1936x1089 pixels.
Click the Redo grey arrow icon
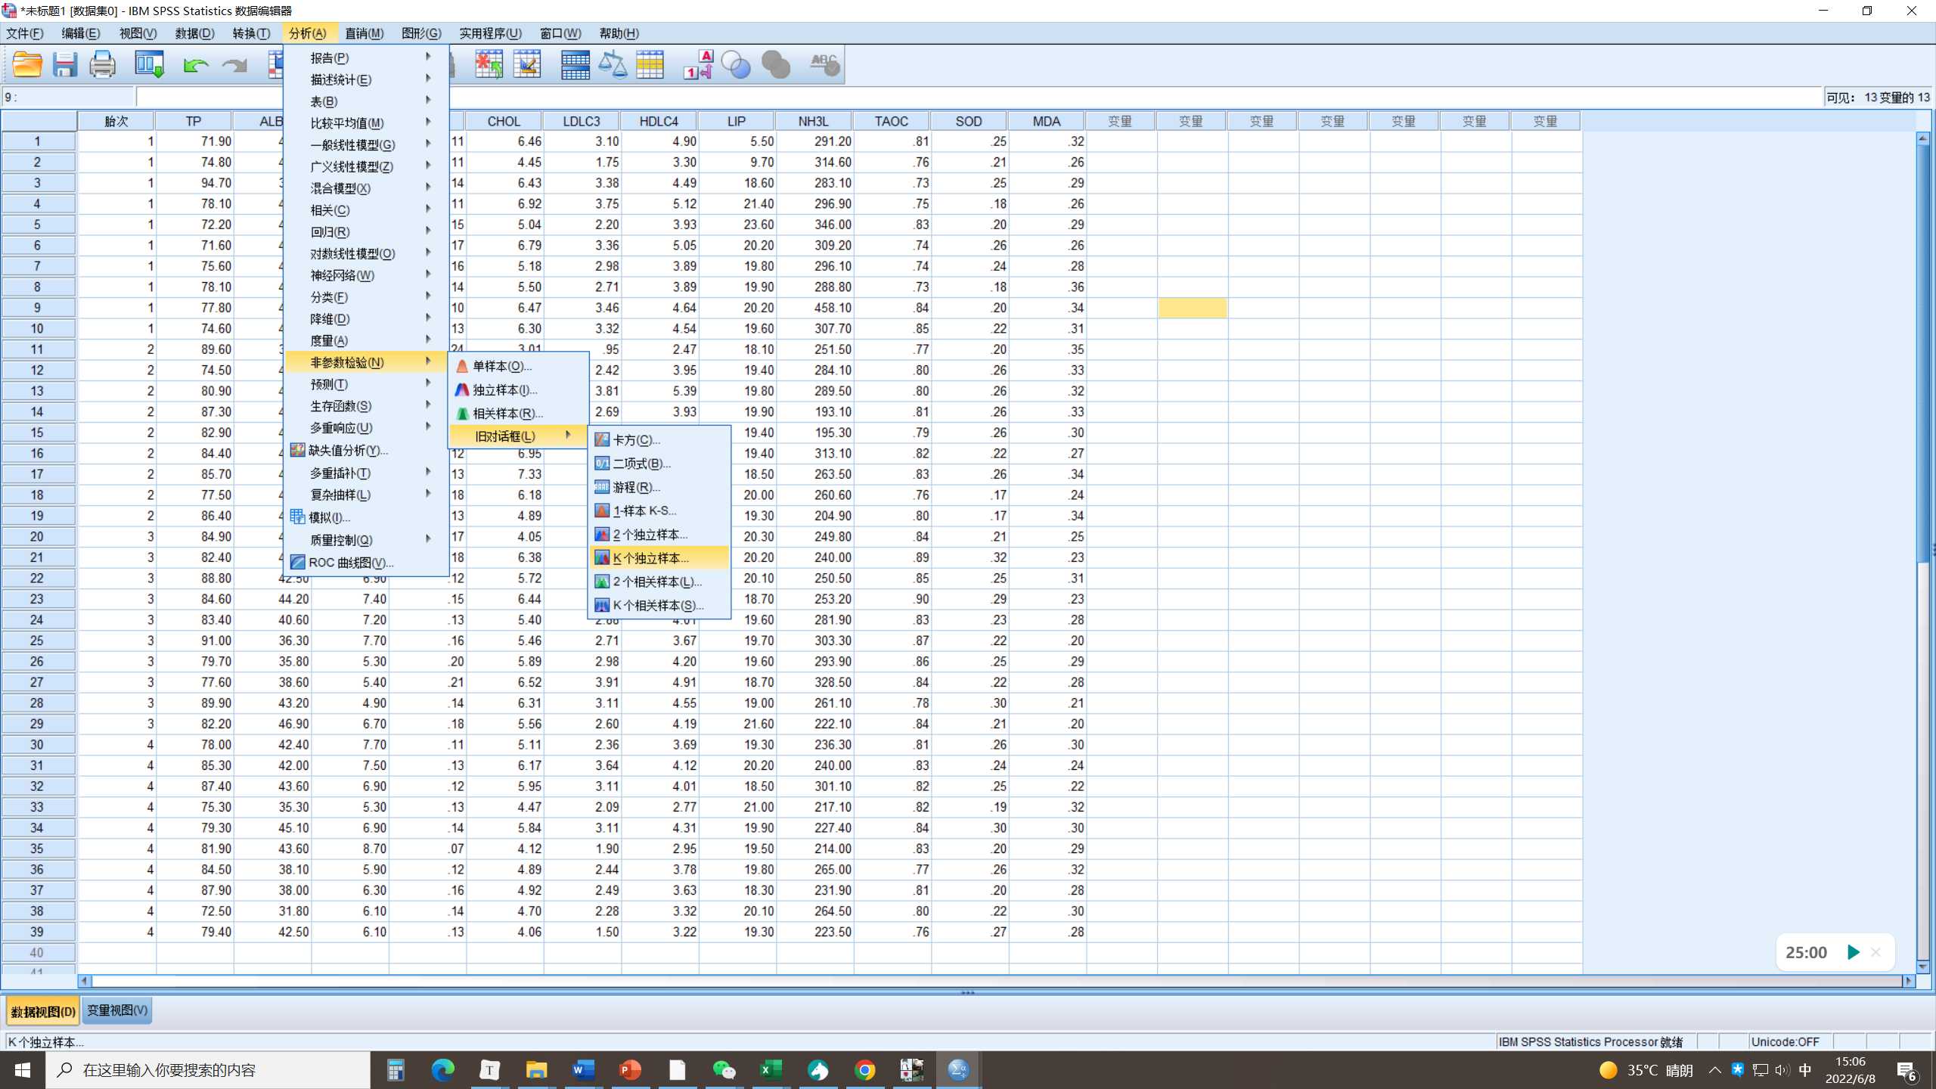pos(234,66)
